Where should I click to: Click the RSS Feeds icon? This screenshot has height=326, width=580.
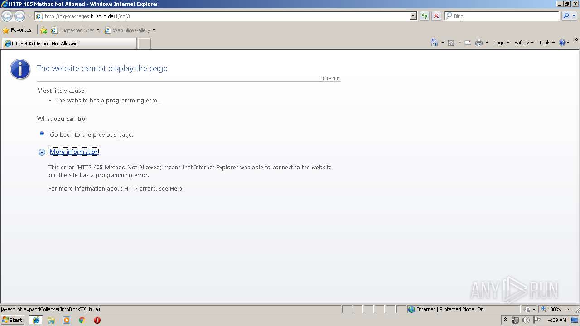click(x=451, y=43)
